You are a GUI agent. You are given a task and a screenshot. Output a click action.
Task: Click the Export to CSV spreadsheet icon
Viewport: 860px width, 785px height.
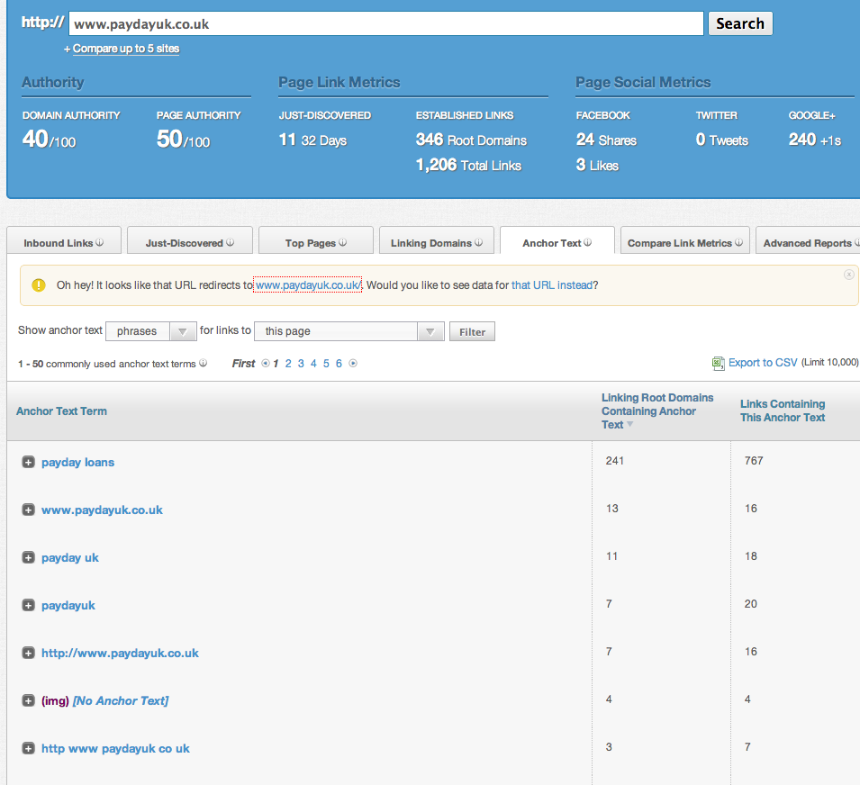pyautogui.click(x=719, y=363)
